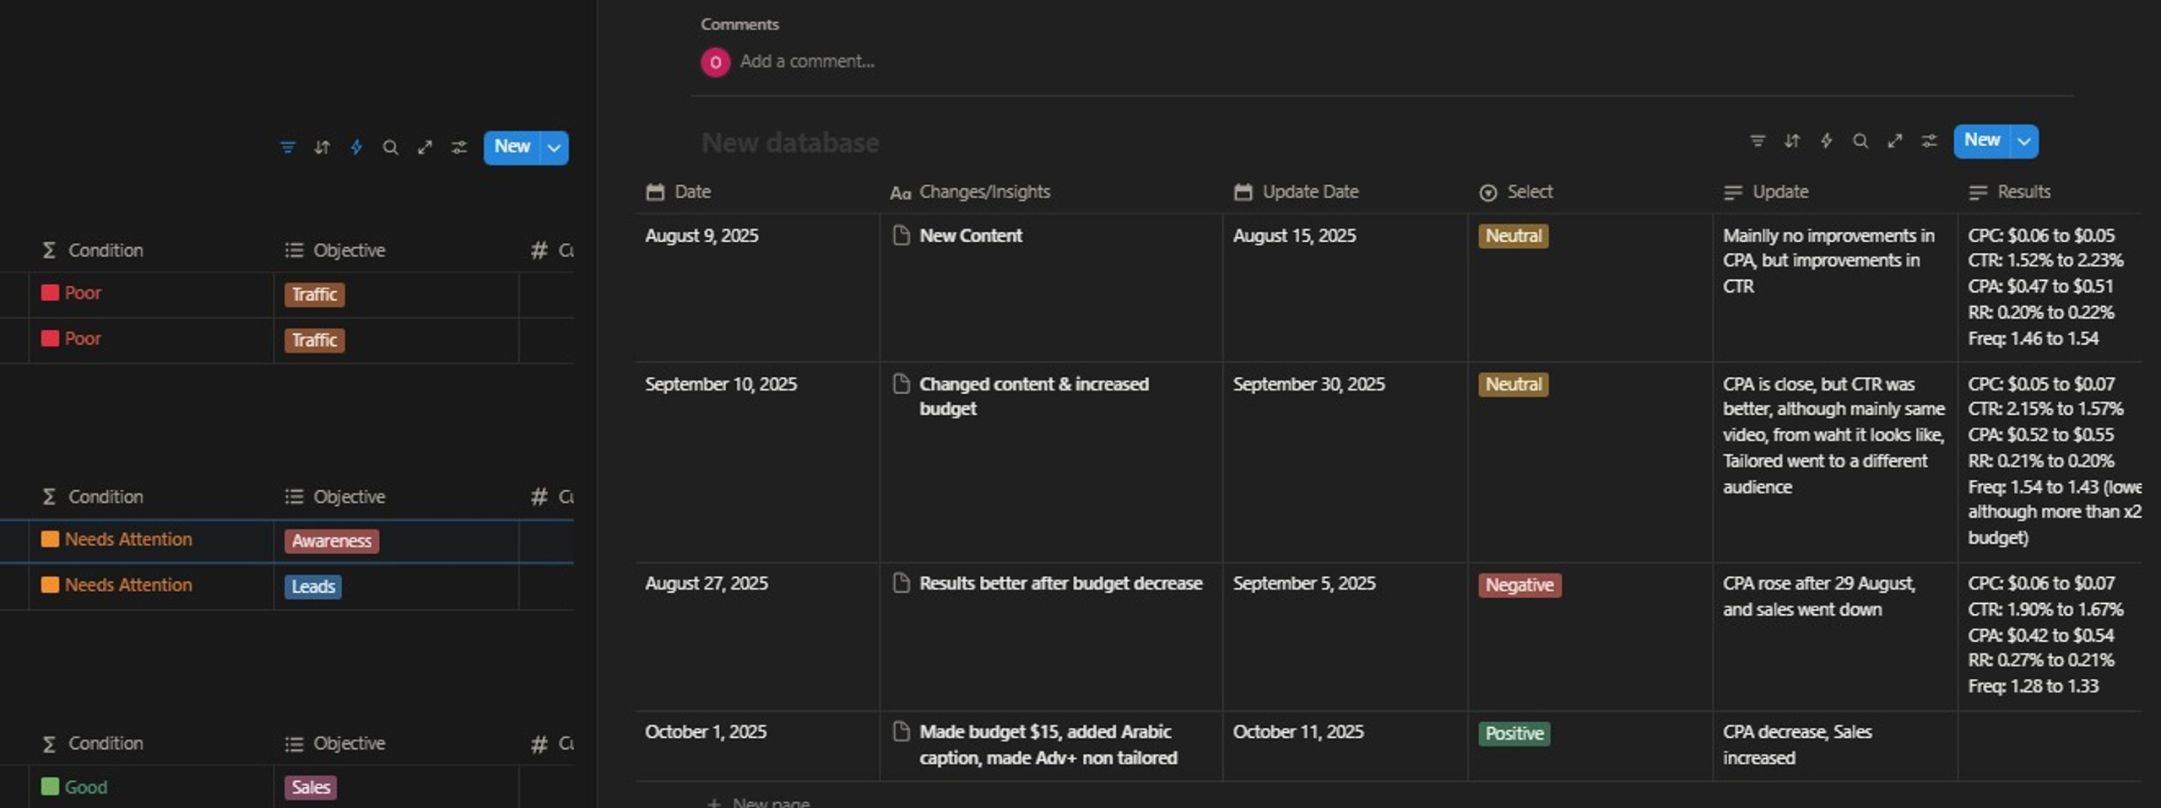Open Neutral select tag for September 10 row

point(1513,385)
